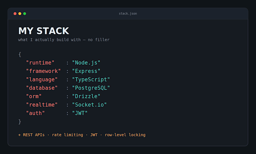Screen dimensions: 256x154
Task: Click the "Drizzle" value
Action: 86,96
